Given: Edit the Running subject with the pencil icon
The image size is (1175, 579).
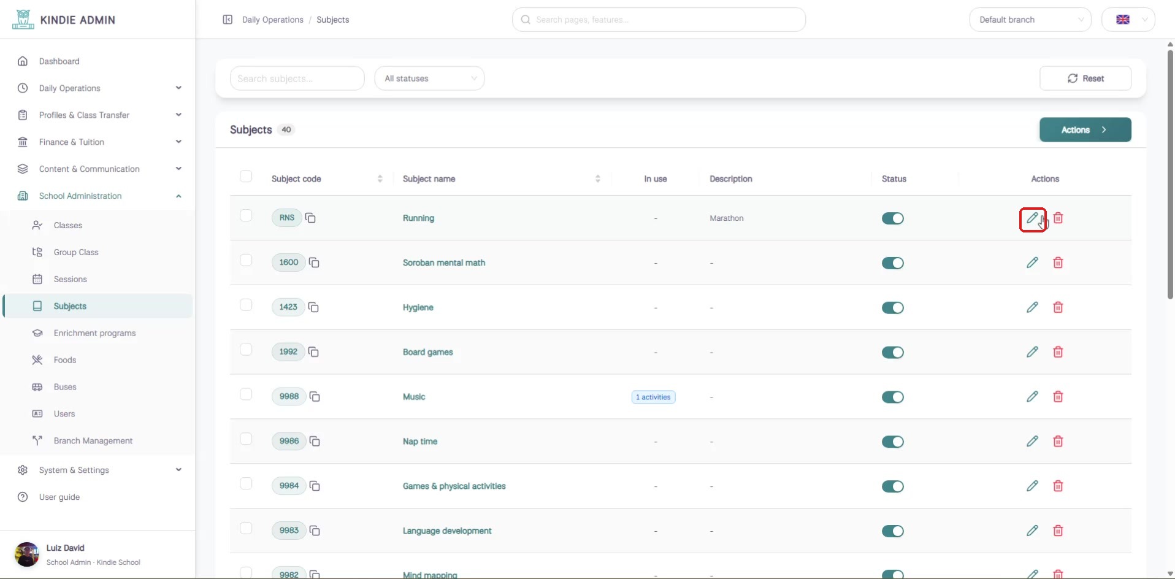Looking at the screenshot, I should click(x=1032, y=218).
